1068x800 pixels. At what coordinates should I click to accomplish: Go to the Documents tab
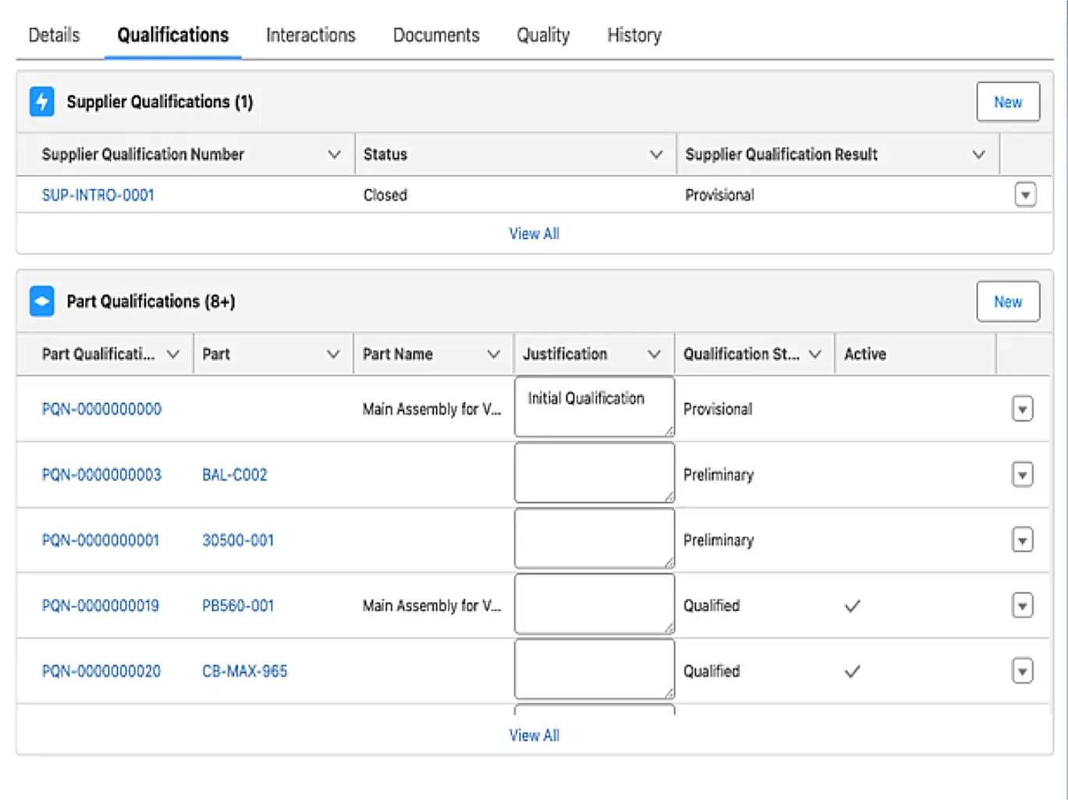coord(436,35)
